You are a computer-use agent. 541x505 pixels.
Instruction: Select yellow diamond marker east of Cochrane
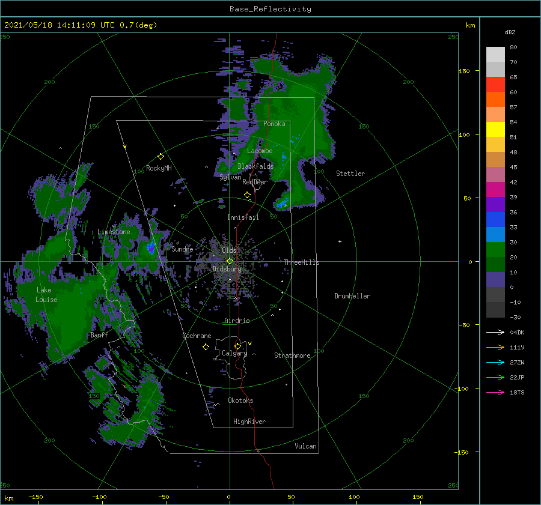(x=206, y=347)
